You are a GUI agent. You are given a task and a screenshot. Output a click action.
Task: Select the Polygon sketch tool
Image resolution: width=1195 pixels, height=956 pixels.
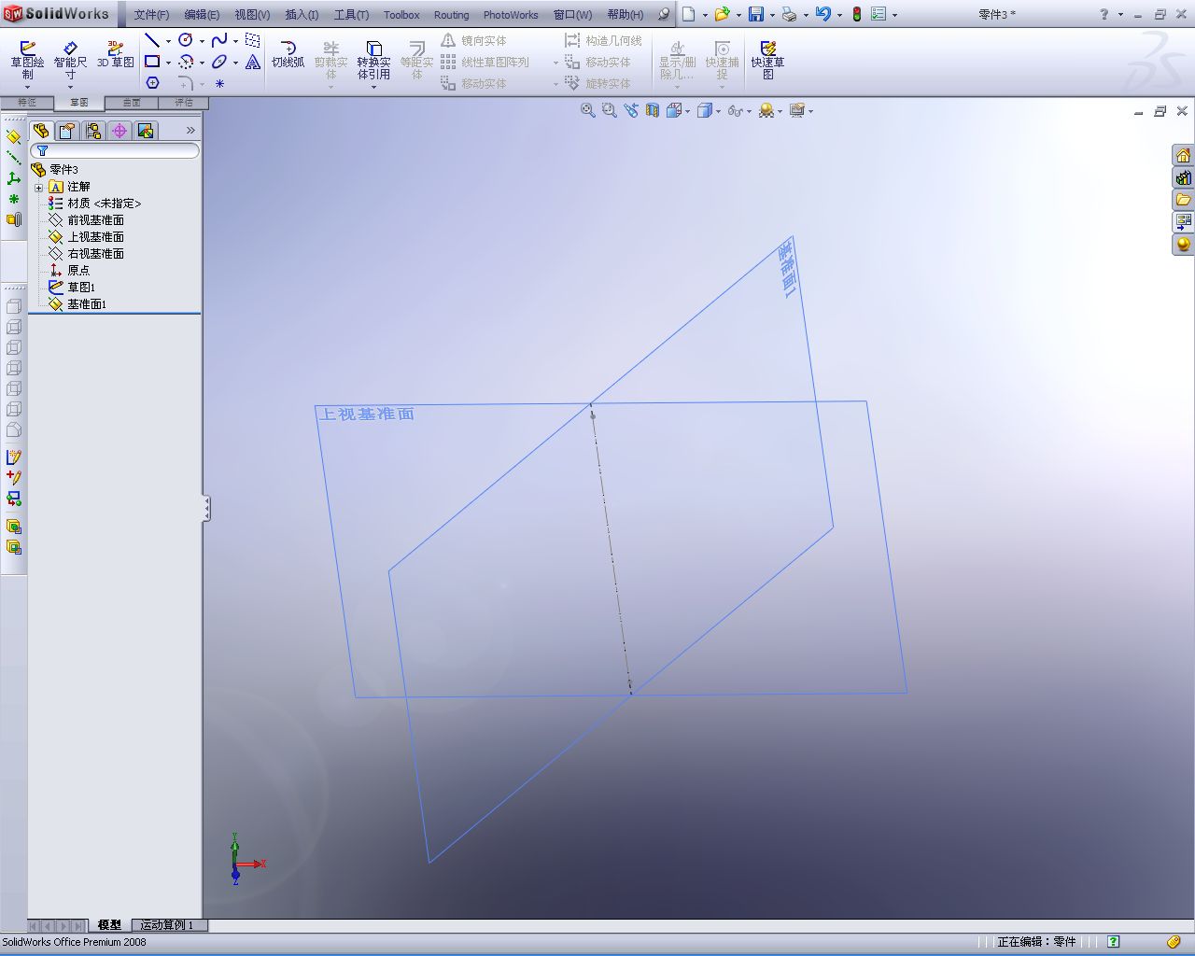[x=152, y=83]
